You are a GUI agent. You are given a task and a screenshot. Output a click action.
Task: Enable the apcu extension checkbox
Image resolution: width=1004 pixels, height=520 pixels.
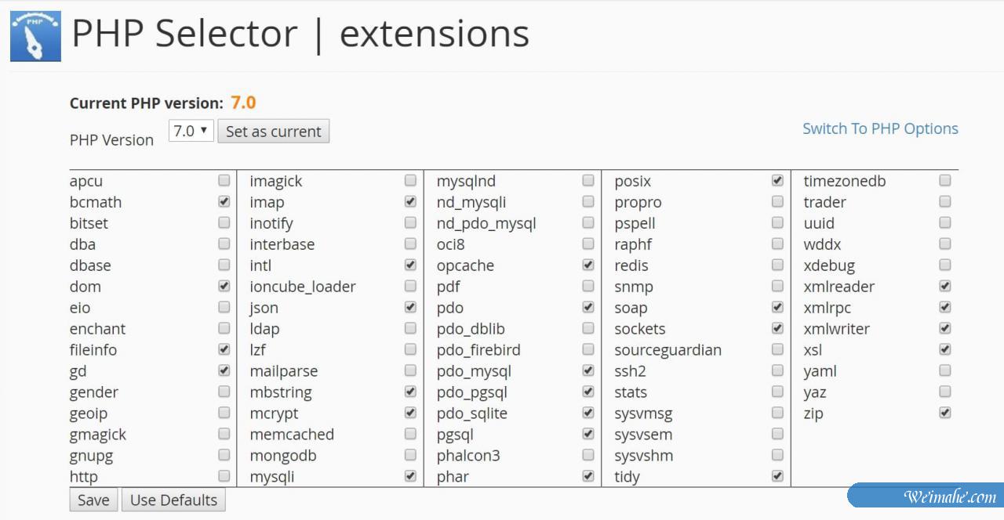(x=224, y=181)
